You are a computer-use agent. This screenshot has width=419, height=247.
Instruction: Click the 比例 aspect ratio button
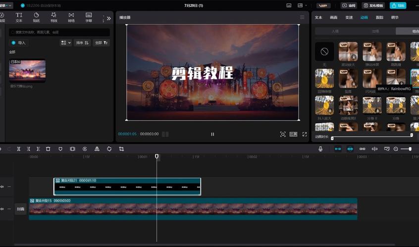tap(293, 134)
